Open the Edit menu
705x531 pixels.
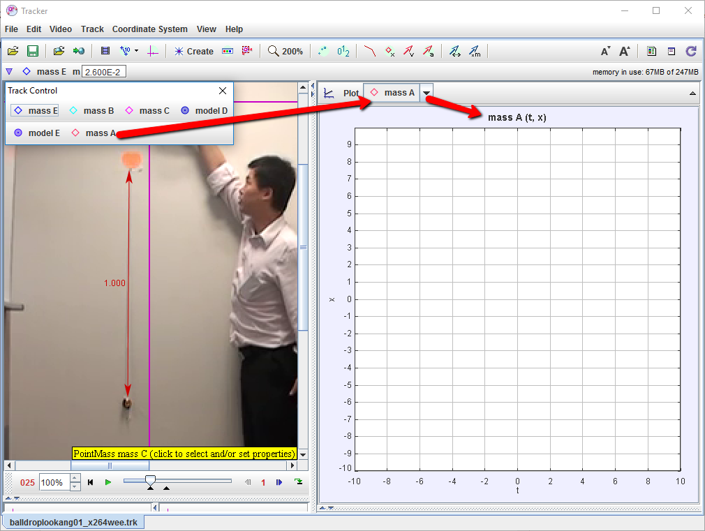34,29
